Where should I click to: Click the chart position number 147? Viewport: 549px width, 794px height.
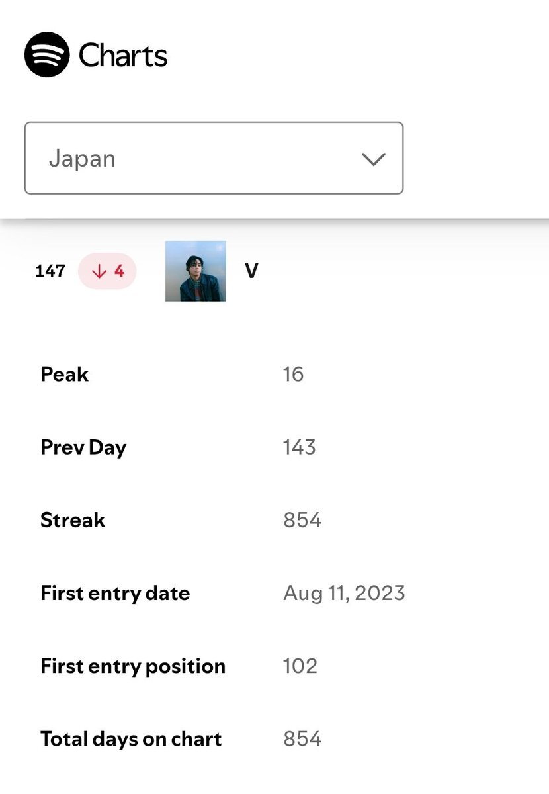(50, 271)
